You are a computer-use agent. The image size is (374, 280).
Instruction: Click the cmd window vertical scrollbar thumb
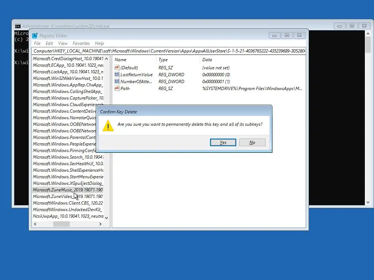pyautogui.click(x=368, y=45)
